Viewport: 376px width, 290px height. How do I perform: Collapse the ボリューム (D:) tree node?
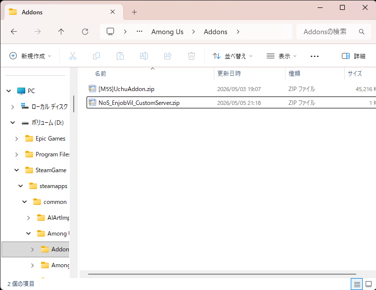tap(12, 123)
